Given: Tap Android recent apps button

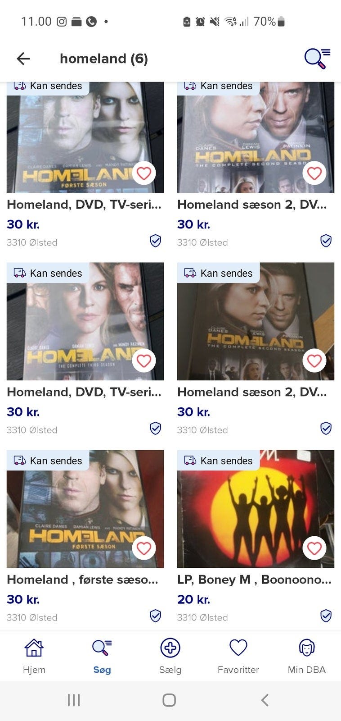Looking at the screenshot, I should point(74,700).
